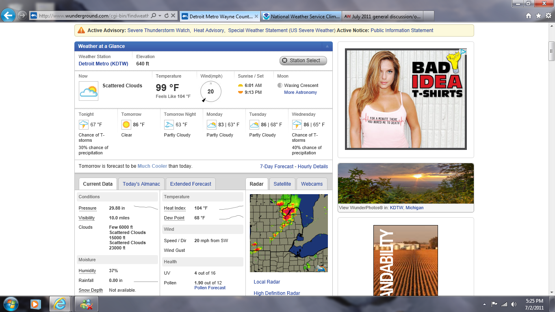
Task: Open the Public Information Statement link
Action: [x=402, y=30]
